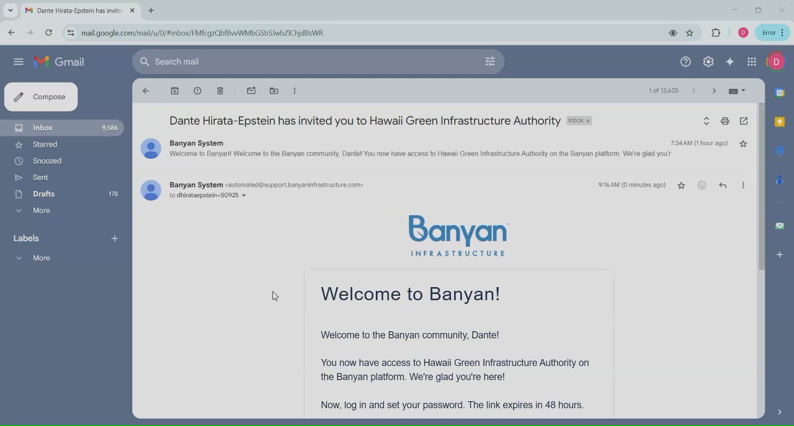Close the Gmail browser tab
This screenshot has width=794, height=426.
(132, 11)
